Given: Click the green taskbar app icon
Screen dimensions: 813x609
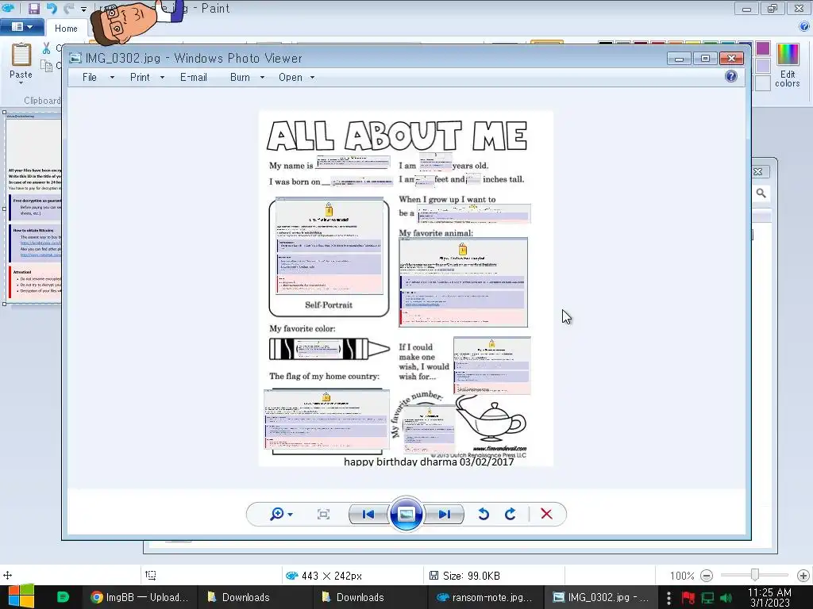Looking at the screenshot, I should (x=63, y=597).
